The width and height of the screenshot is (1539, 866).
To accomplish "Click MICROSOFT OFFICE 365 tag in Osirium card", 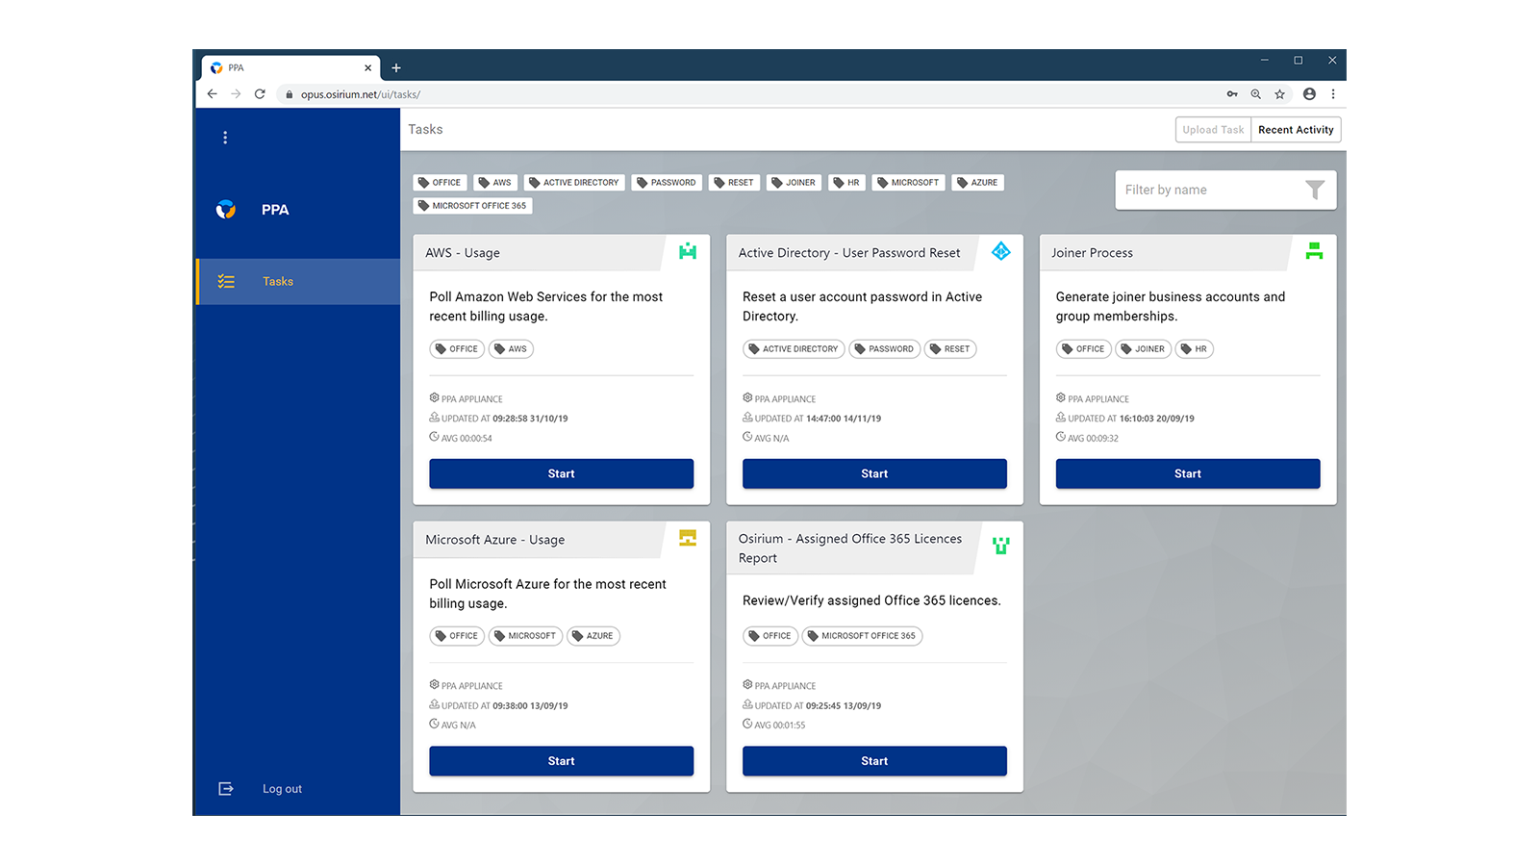I will (x=862, y=636).
